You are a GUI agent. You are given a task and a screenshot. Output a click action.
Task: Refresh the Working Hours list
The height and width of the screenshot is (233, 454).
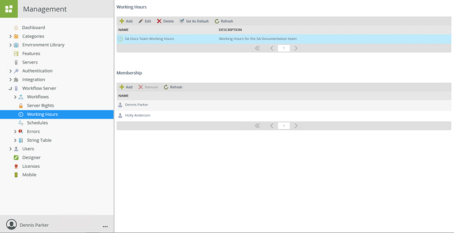point(224,21)
